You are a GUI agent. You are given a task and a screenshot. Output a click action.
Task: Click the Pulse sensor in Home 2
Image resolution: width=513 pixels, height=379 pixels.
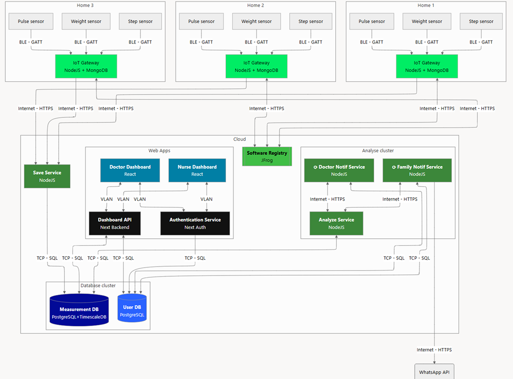[201, 22]
